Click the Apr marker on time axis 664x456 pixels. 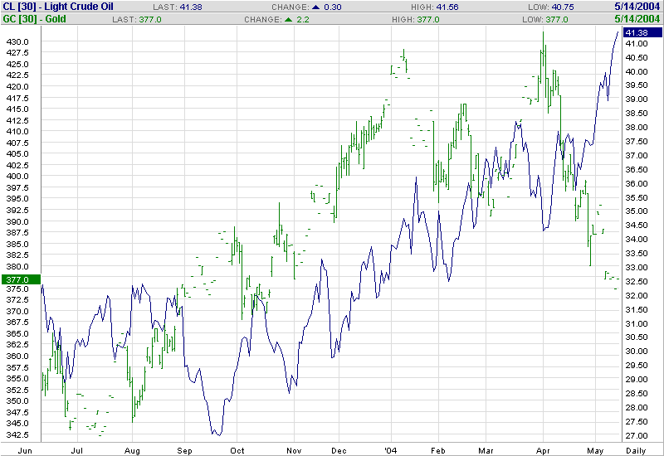click(543, 449)
